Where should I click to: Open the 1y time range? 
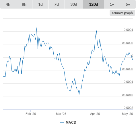(112, 4)
